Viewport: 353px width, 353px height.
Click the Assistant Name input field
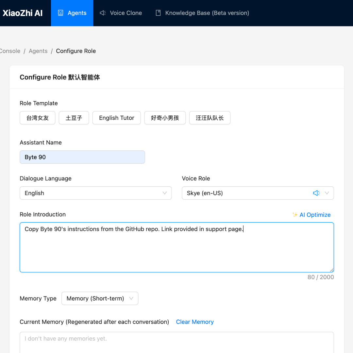(x=82, y=157)
